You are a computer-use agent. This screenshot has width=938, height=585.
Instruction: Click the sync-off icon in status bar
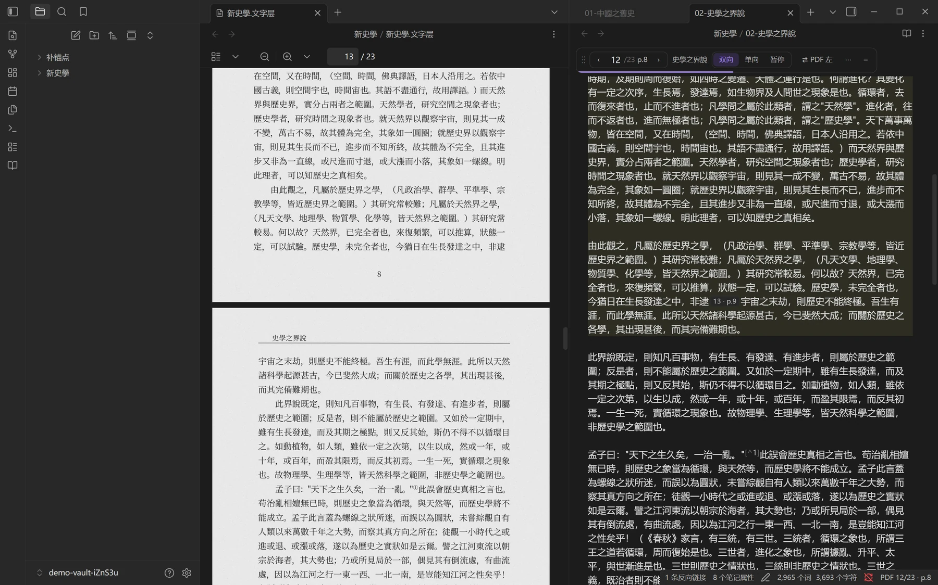[868, 577]
